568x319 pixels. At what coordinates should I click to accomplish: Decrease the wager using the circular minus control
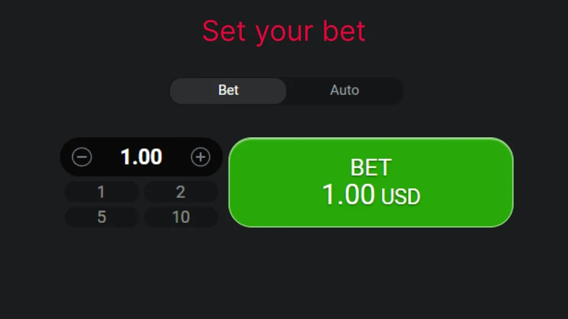click(82, 157)
